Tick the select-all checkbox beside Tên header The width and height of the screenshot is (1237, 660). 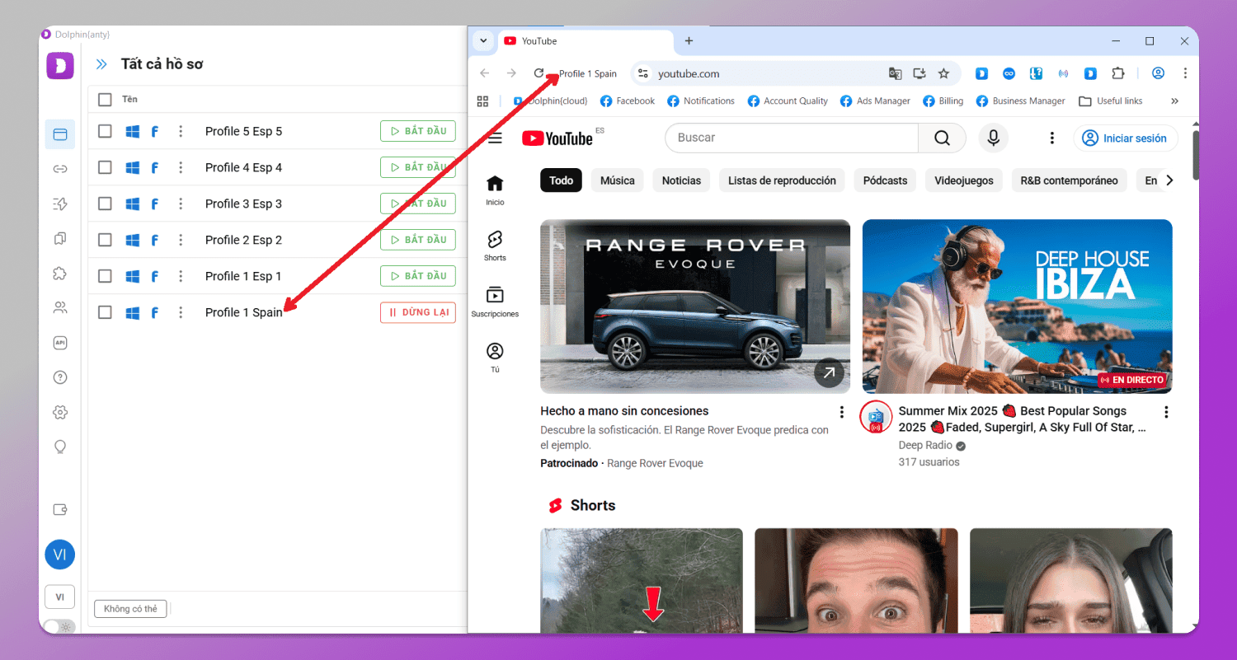click(x=105, y=100)
